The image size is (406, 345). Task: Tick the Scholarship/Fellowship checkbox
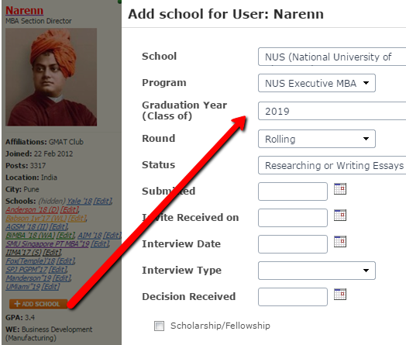coord(159,326)
